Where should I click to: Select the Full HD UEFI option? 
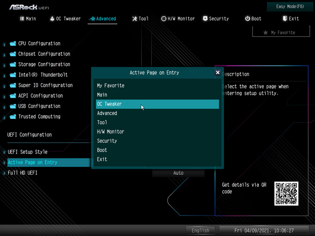pos(22,173)
